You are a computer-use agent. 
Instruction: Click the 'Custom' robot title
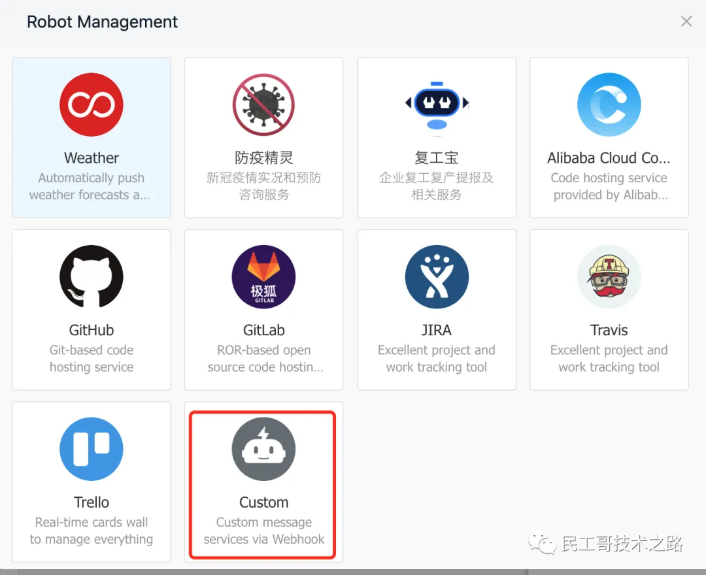[264, 502]
